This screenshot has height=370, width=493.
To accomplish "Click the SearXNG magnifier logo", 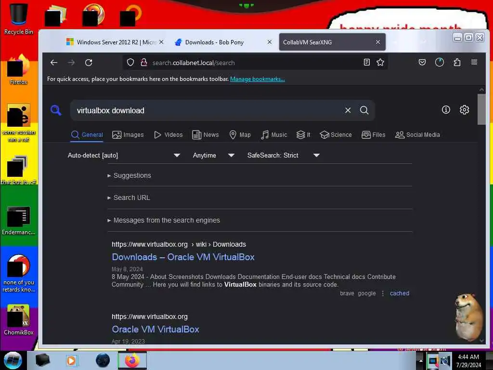I will click(56, 110).
